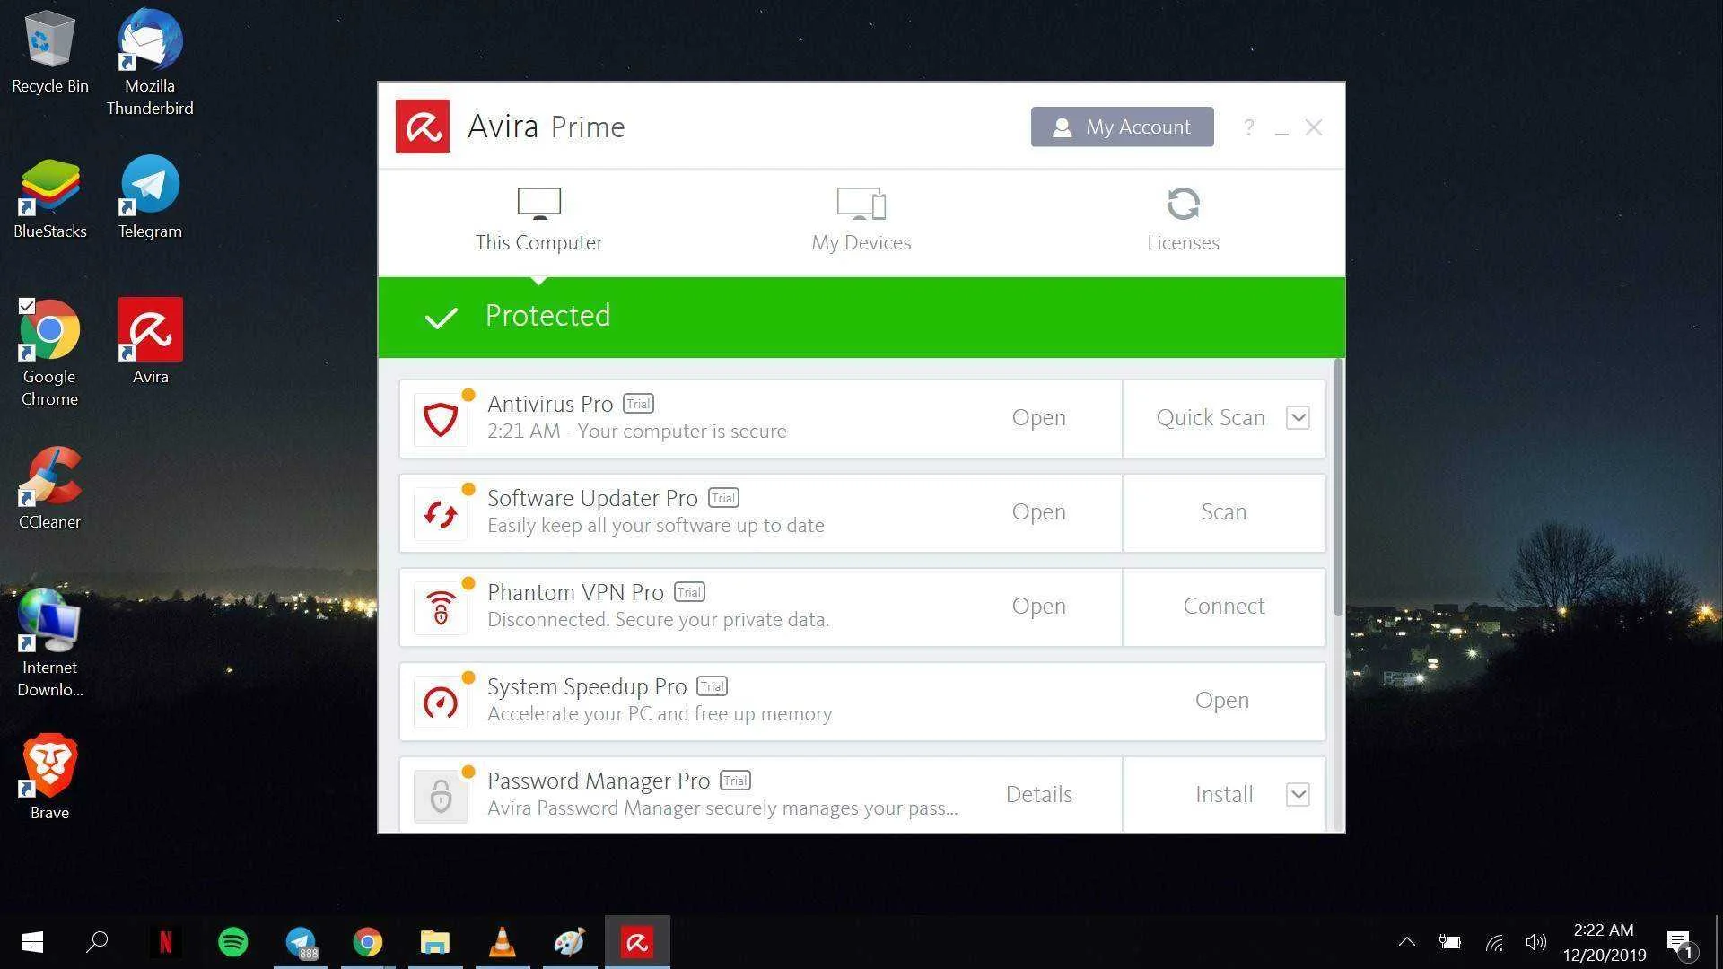Run the Software Updater Scan

tap(1224, 511)
